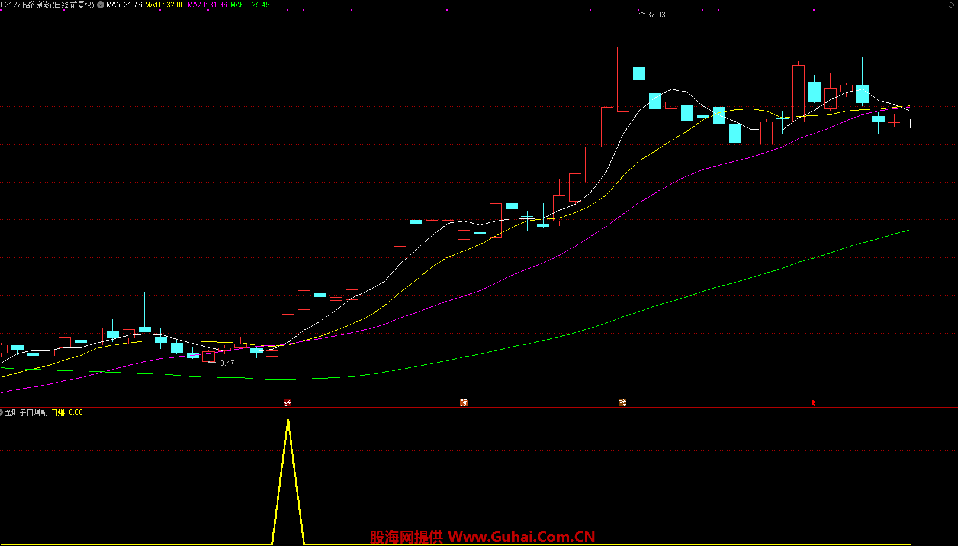This screenshot has width=958, height=546.
Task: Click the 张 info marker icon
Action: pyautogui.click(x=287, y=403)
